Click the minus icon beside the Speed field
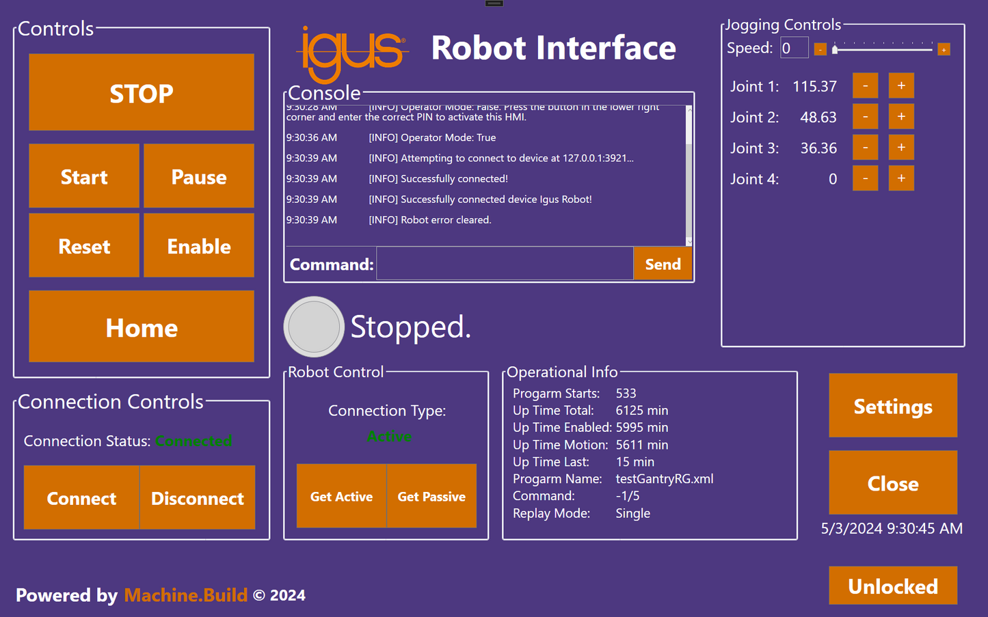 (x=820, y=49)
